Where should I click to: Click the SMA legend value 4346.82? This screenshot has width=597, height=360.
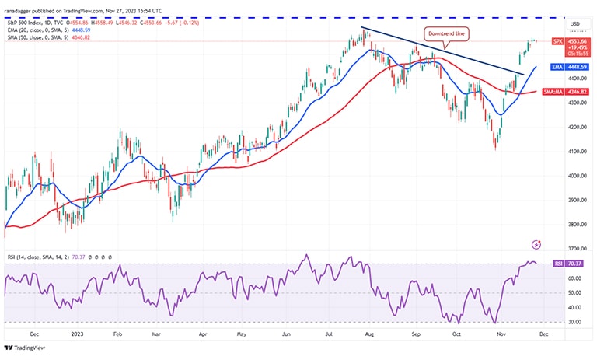[x=81, y=37]
